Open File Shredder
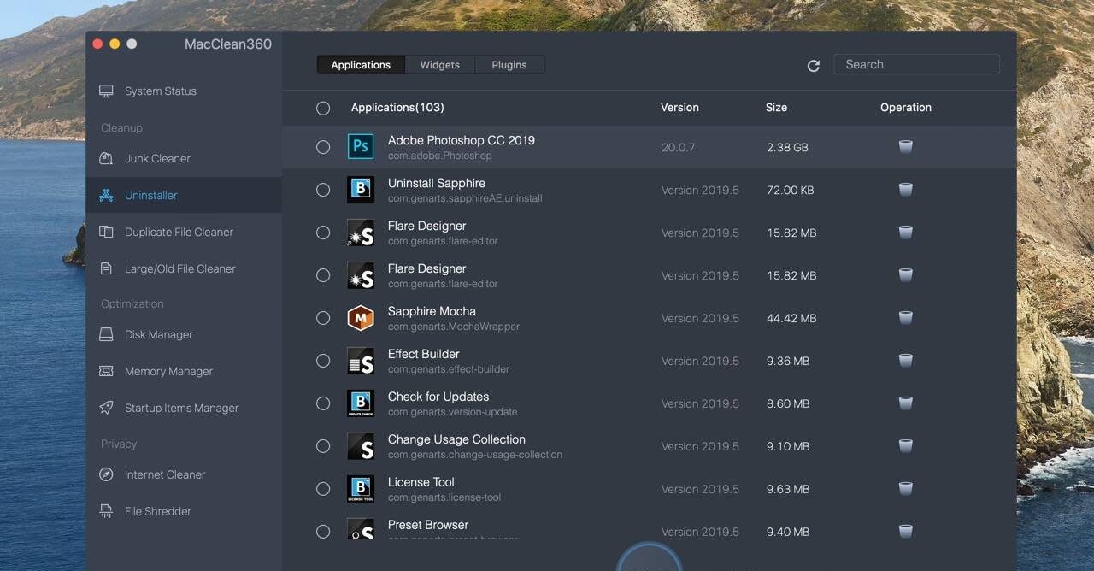The width and height of the screenshot is (1094, 571). pos(157,511)
